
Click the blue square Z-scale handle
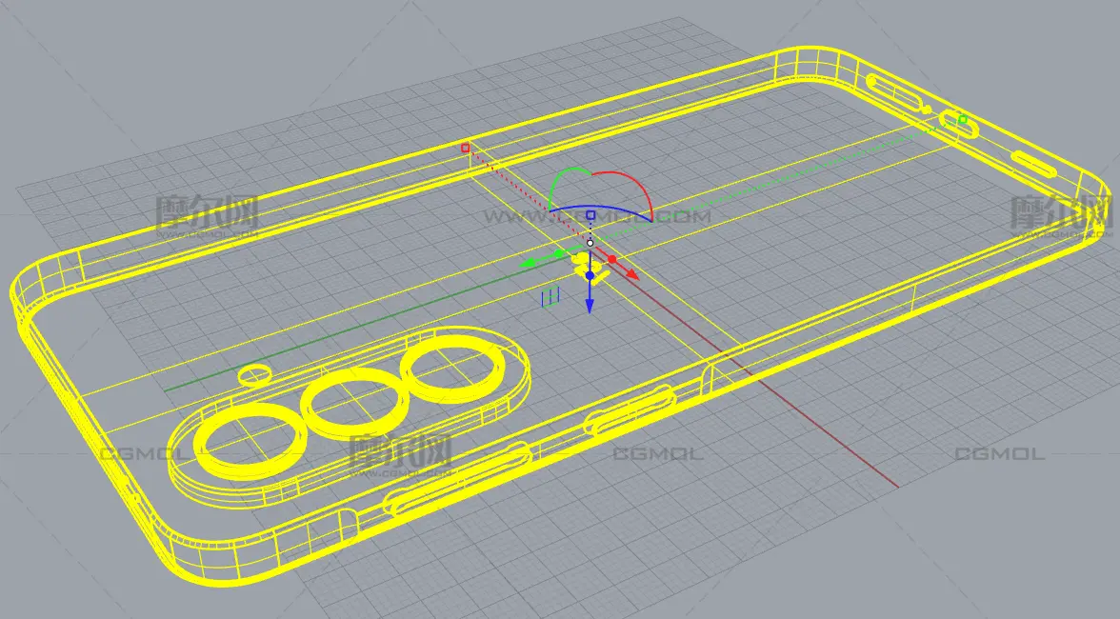click(590, 216)
